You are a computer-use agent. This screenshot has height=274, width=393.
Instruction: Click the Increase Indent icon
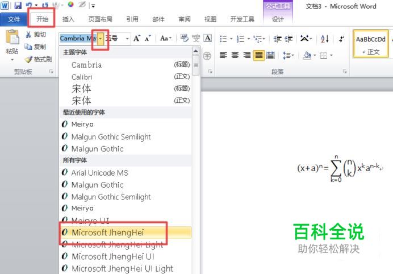click(x=289, y=39)
